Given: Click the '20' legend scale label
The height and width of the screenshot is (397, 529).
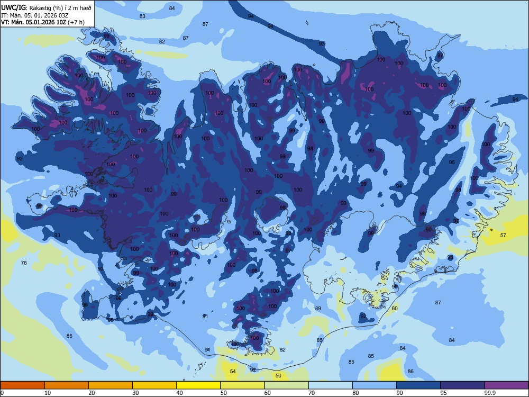Looking at the screenshot, I should coord(92,393).
